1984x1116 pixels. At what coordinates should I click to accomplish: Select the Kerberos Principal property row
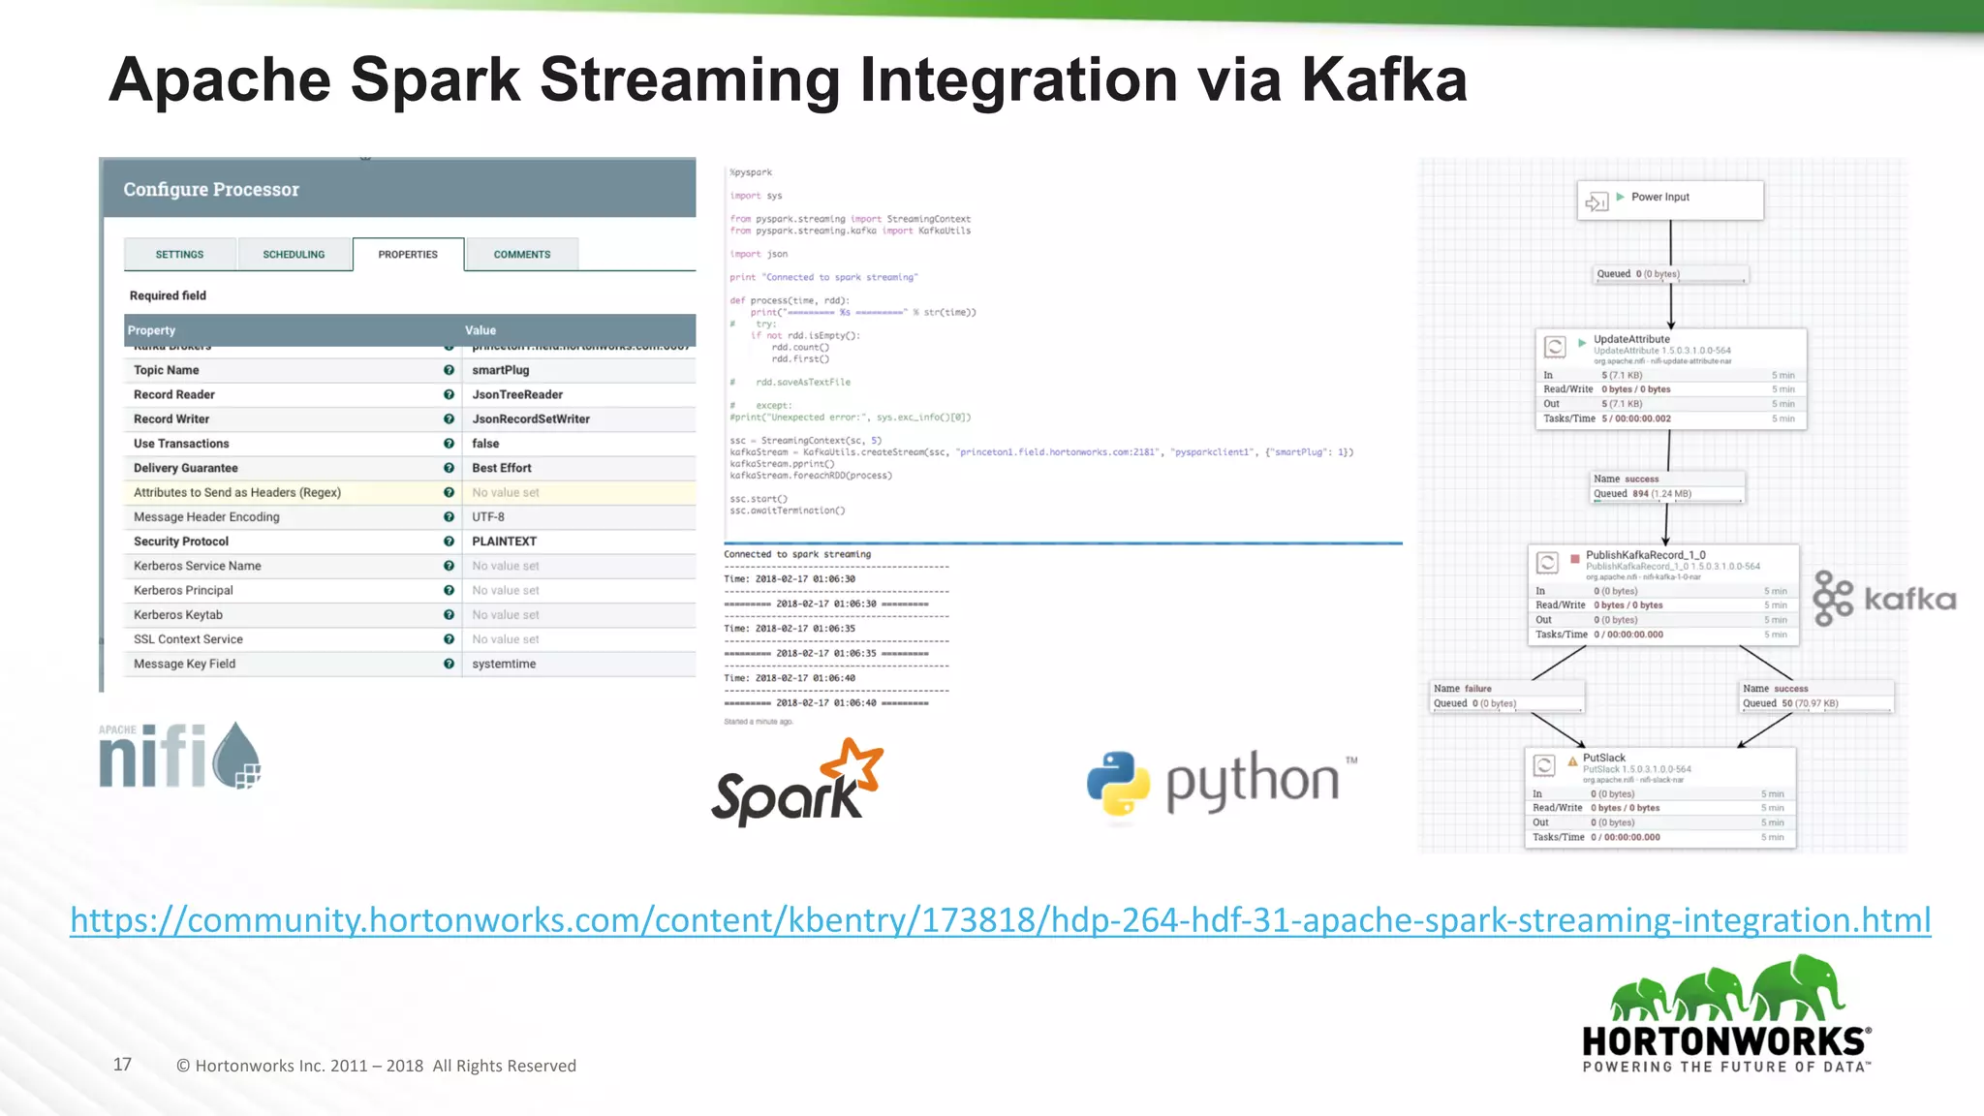point(411,590)
